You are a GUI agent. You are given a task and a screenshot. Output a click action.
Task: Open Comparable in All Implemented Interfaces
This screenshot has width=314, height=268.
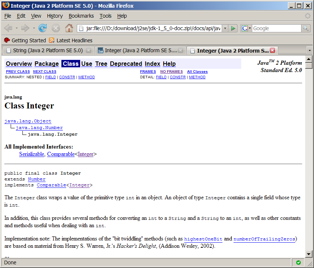pos(61,154)
